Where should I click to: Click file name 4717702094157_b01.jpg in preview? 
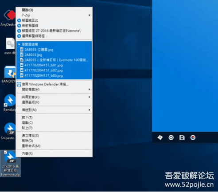tap(43, 65)
